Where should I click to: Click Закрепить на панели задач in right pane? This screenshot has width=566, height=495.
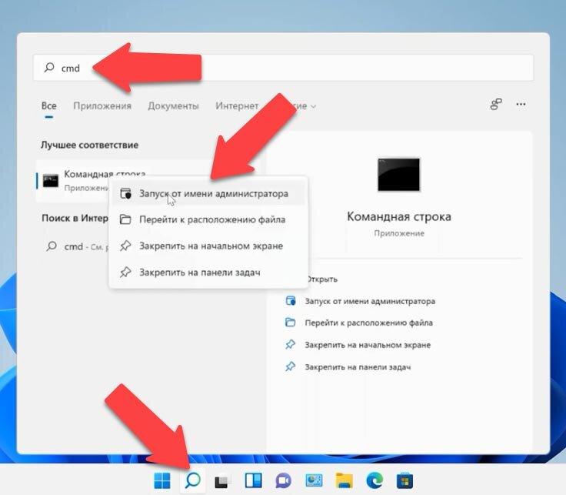coord(358,367)
